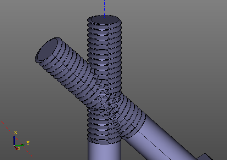Click the yellow Z axis label
This screenshot has width=227, height=160.
point(16,132)
